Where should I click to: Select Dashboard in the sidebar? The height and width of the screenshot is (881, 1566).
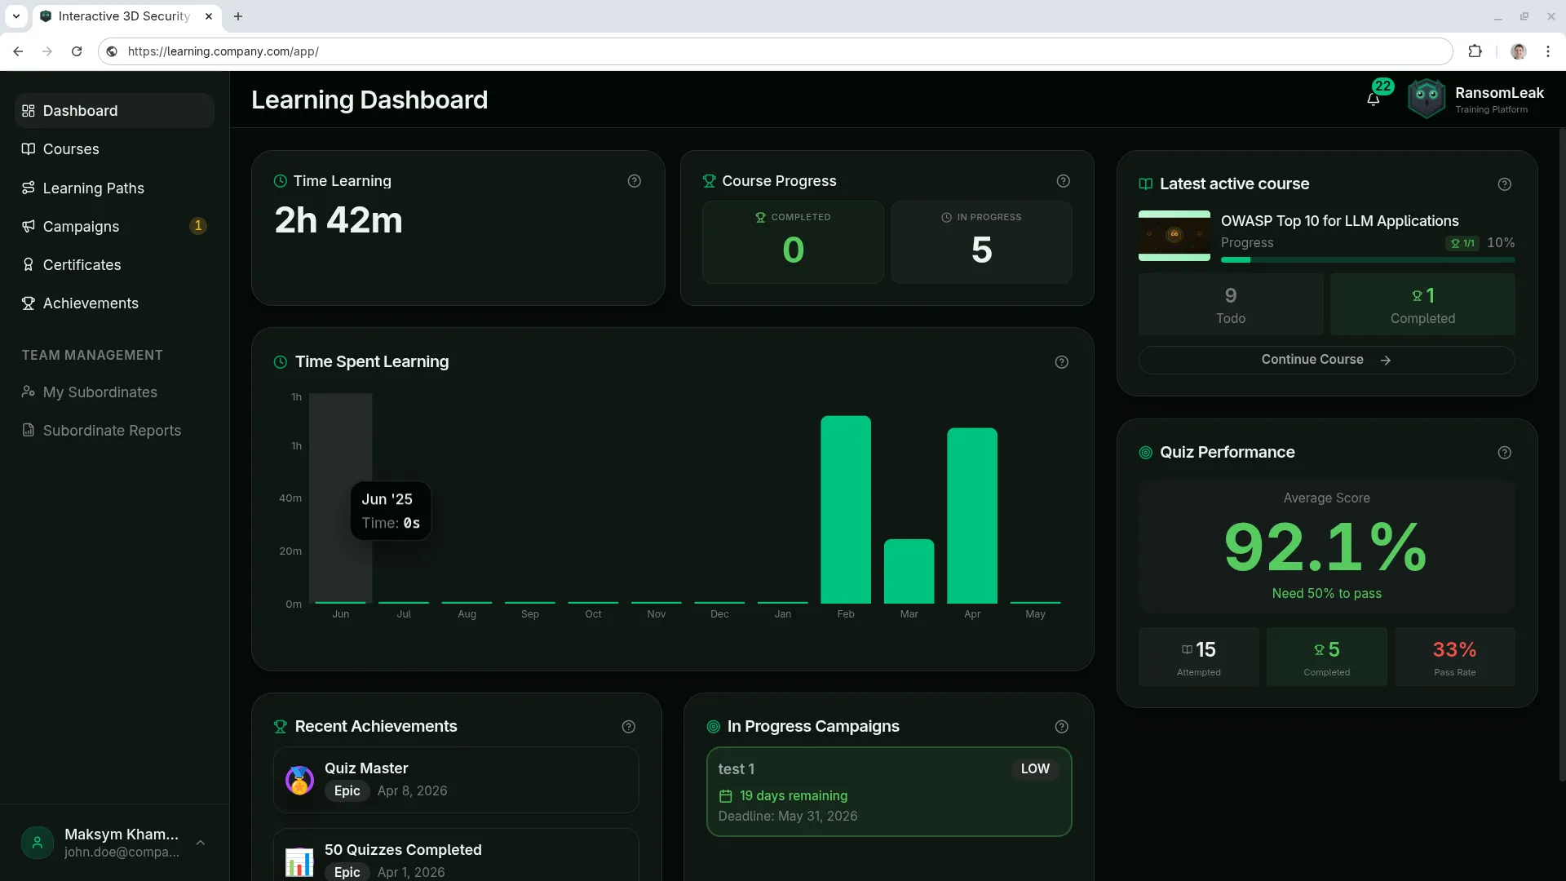pyautogui.click(x=114, y=111)
